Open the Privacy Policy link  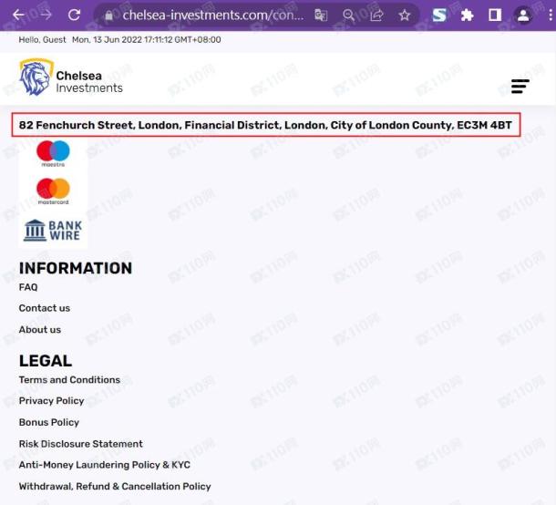coord(51,401)
